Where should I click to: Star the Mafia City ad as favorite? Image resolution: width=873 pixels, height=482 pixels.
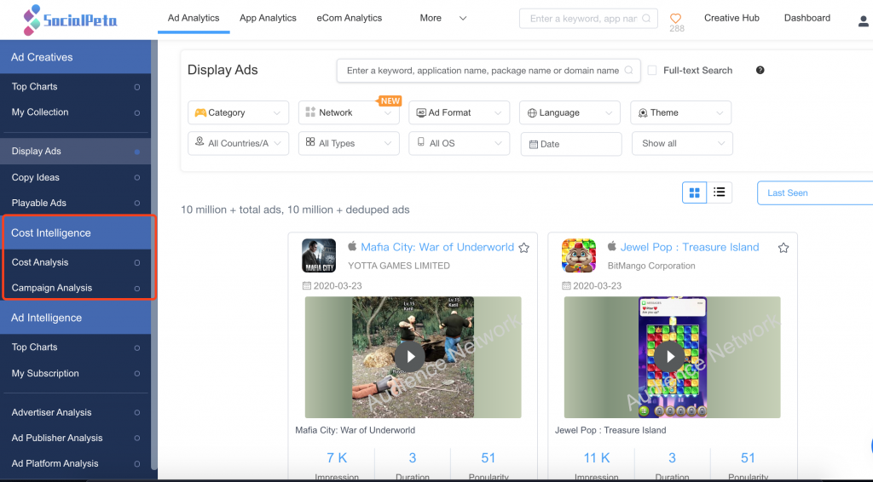[x=524, y=248]
